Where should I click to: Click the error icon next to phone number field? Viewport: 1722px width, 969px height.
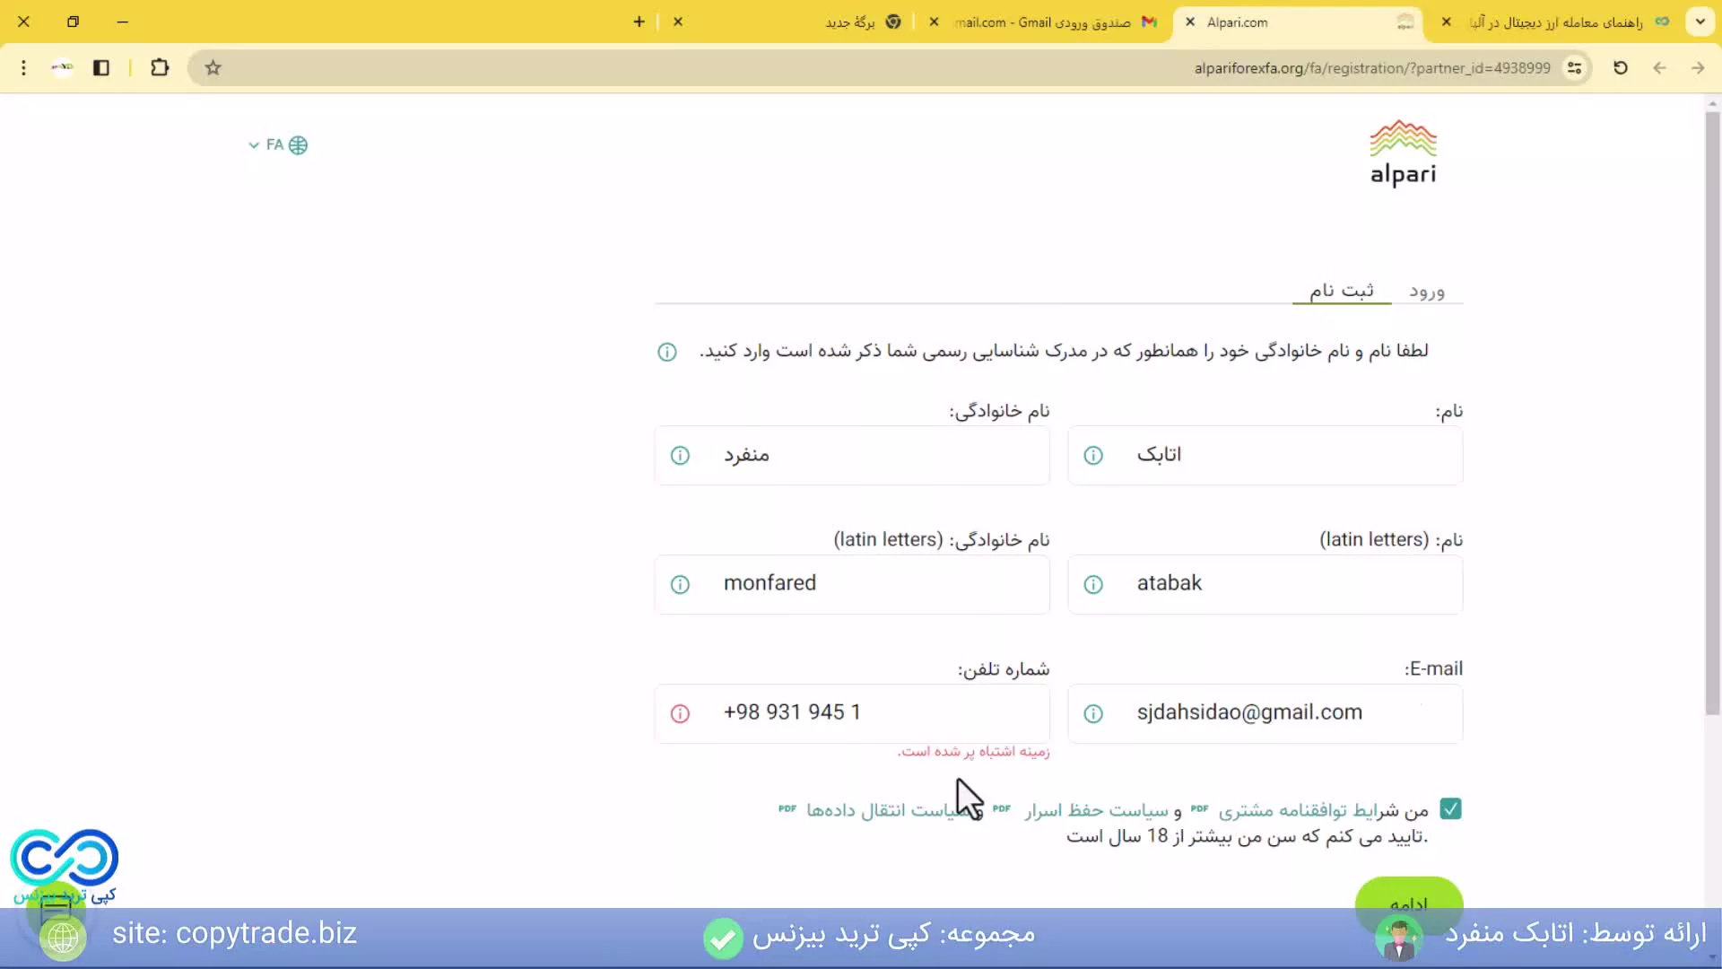pos(679,712)
